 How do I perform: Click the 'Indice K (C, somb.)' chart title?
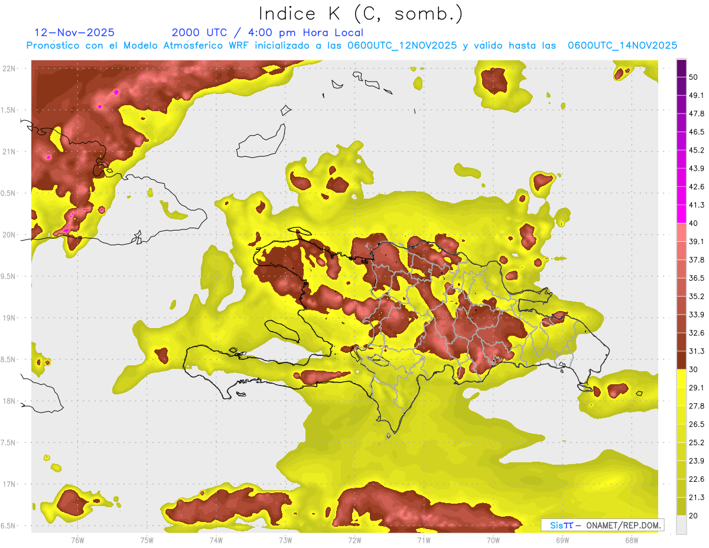[361, 14]
